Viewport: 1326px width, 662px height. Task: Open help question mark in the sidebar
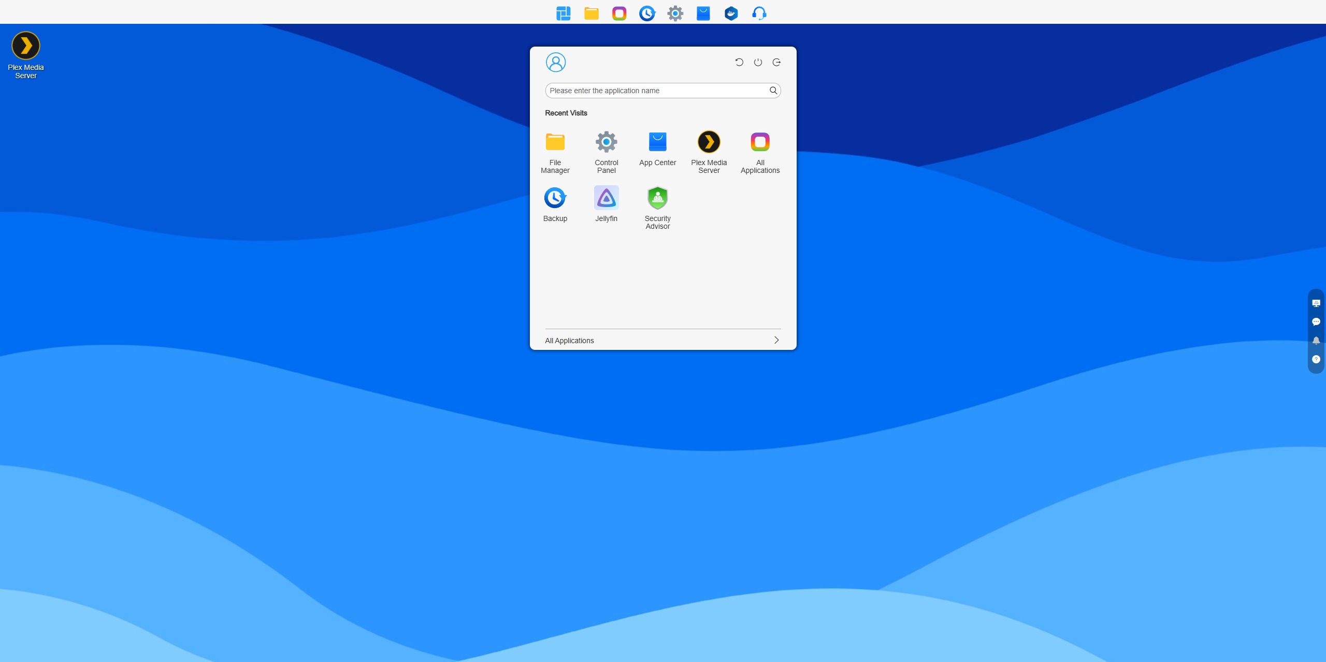pos(1316,359)
